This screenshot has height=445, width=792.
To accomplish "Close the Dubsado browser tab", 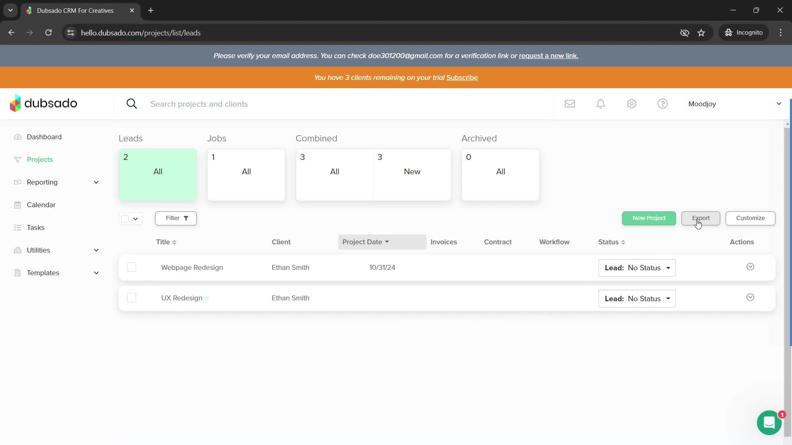I will [x=132, y=10].
